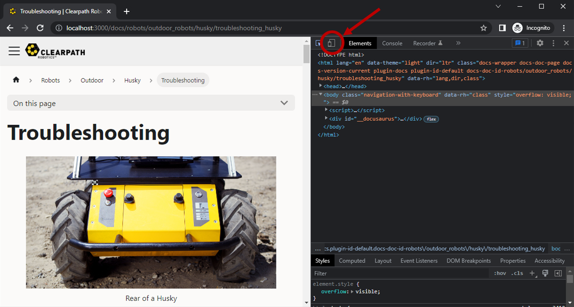Collapse the body element node

pyautogui.click(x=321, y=94)
